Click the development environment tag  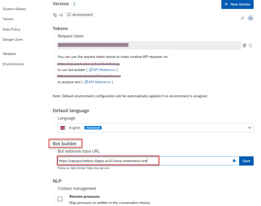(x=80, y=15)
